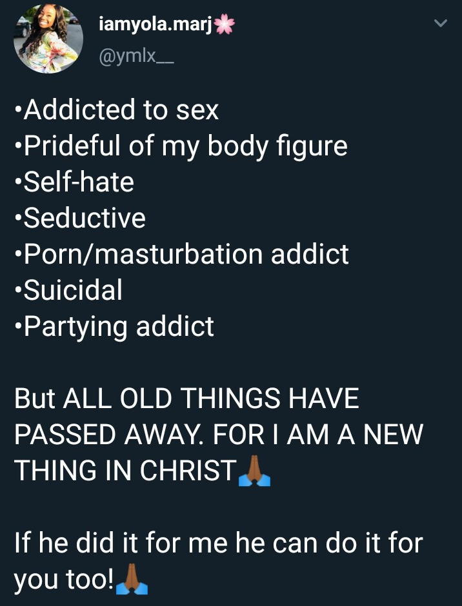Select the 'Partying addict' bullet line
This screenshot has height=606, width=462.
[114, 326]
